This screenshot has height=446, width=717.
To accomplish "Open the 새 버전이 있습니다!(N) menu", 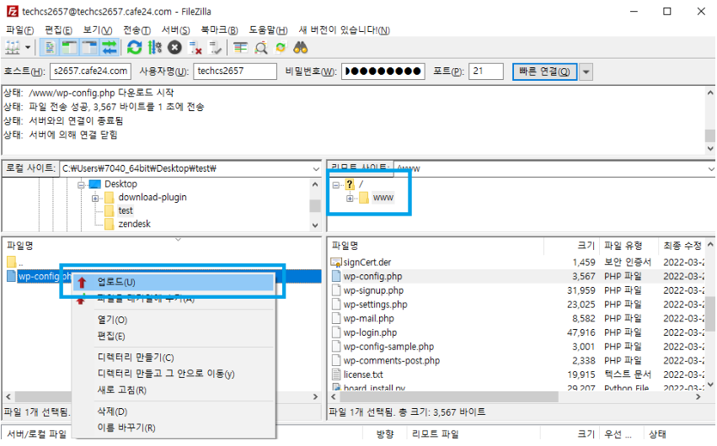I will coord(344,30).
